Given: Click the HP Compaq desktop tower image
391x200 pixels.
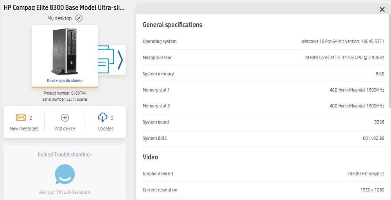Looking at the screenshot, I should [x=65, y=52].
